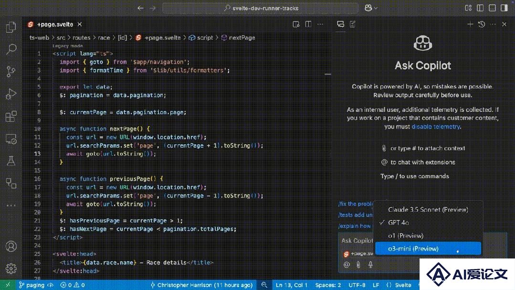Open the remote window status bar button

[x=8, y=285]
